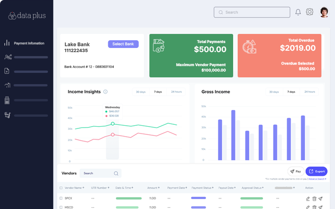
Task: Click the Total Overdue red card
Action: (279, 56)
